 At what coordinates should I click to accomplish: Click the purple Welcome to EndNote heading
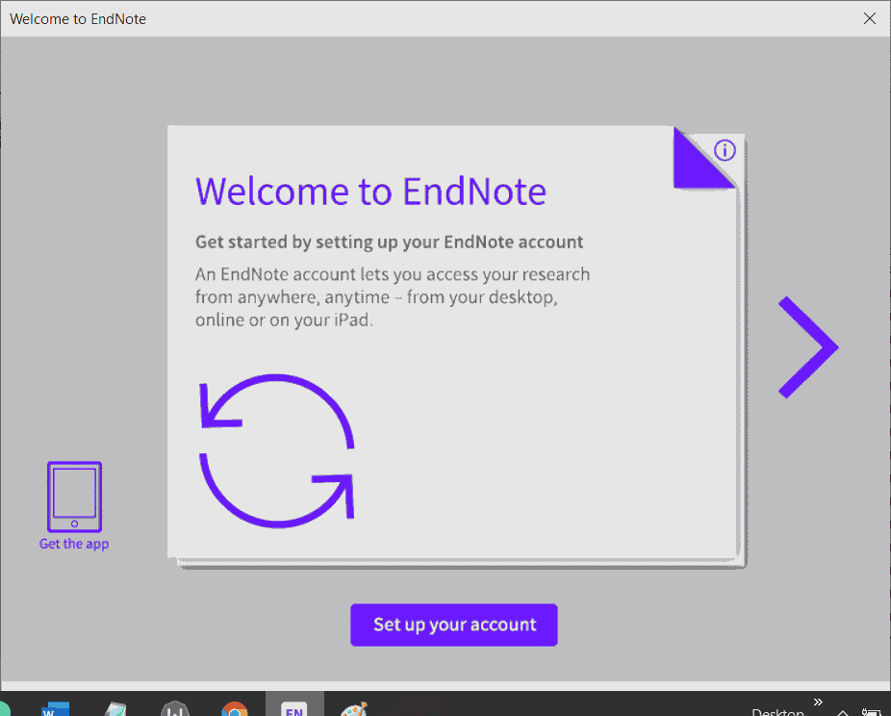[x=371, y=191]
